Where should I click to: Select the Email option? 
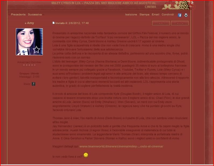155,15
